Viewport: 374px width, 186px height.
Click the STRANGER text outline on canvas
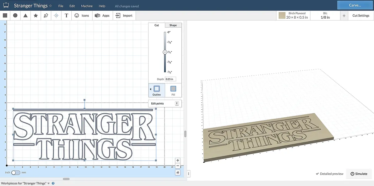click(x=85, y=126)
